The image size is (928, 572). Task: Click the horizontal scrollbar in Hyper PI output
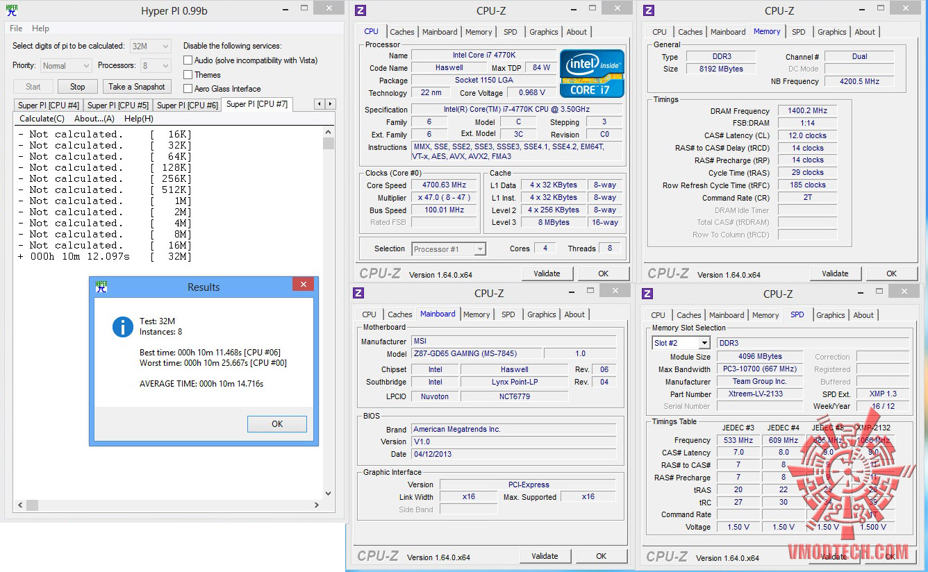(x=167, y=505)
